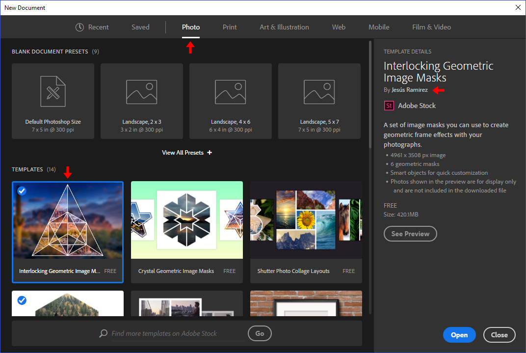This screenshot has width=526, height=353.
Task: Toggle checkmark on the forest triangle template
Action: coord(22,300)
